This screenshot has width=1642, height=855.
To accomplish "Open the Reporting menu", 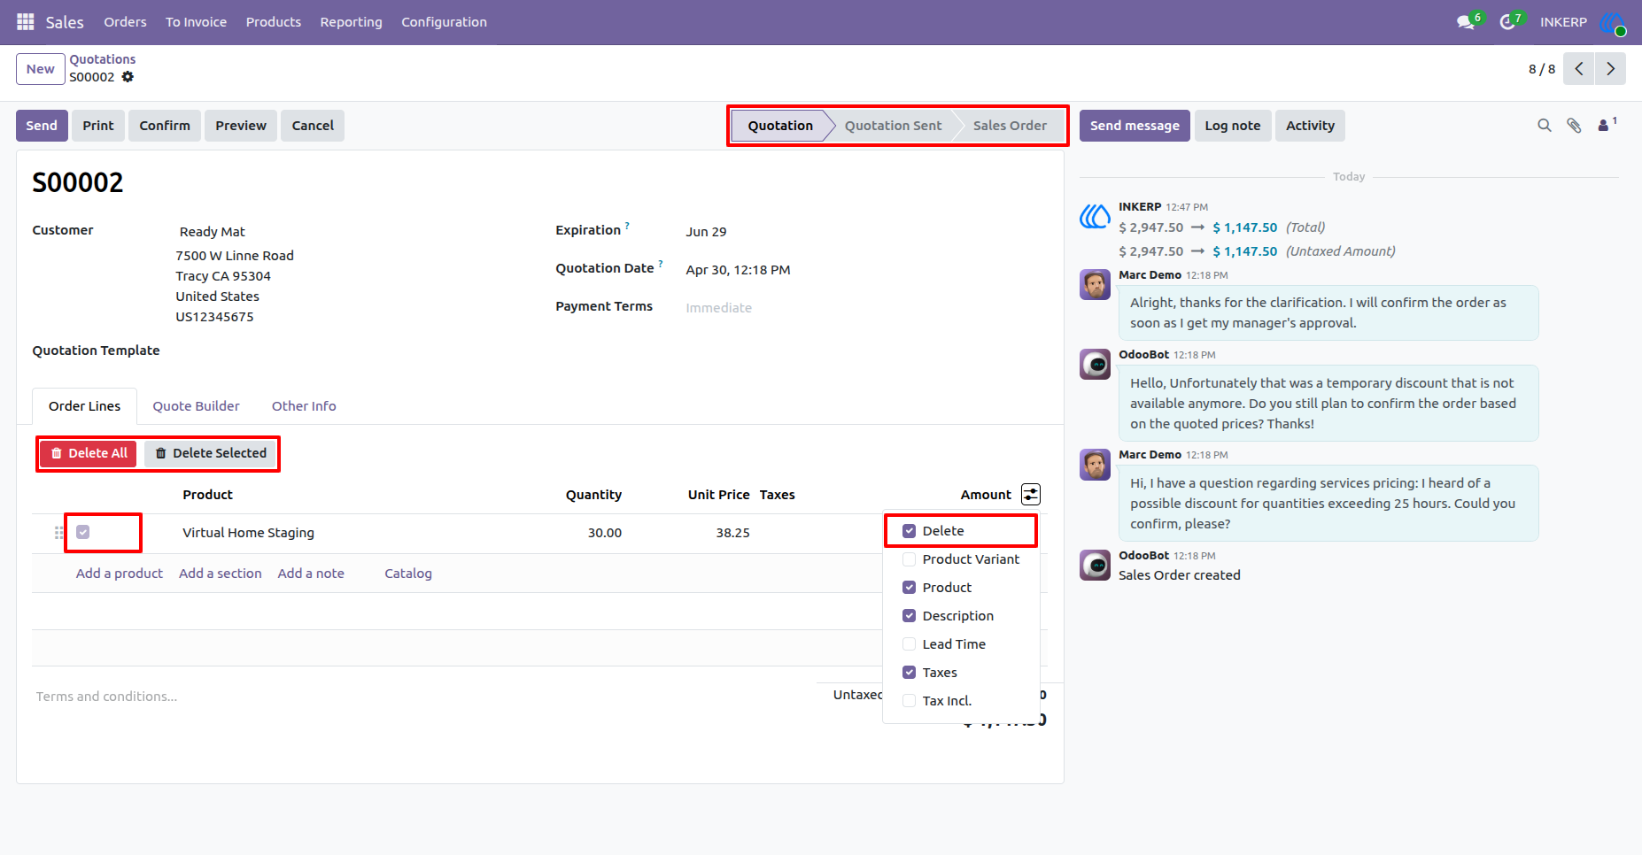I will pyautogui.click(x=351, y=22).
